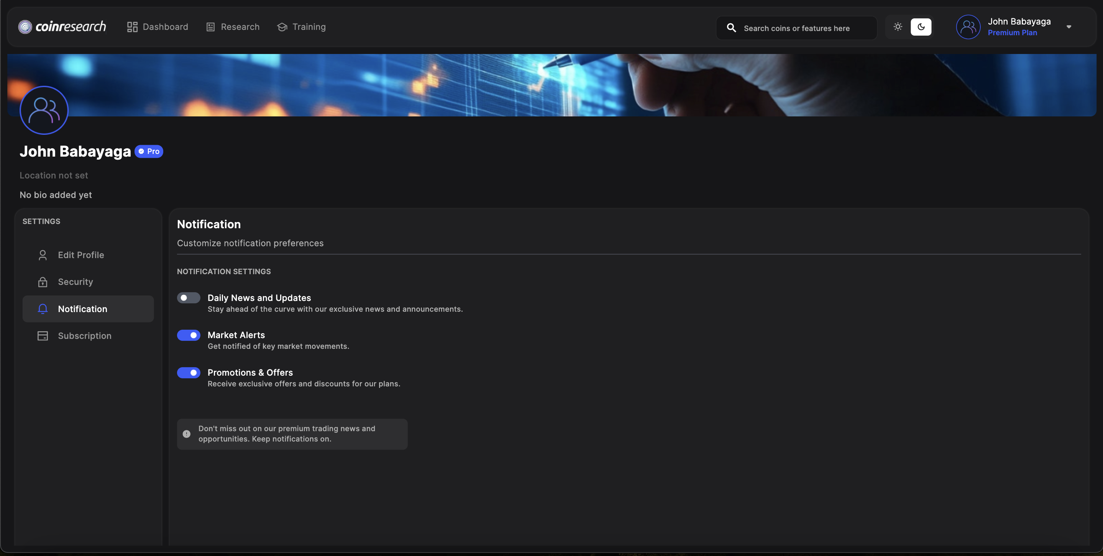Switch to light mode sun icon
This screenshot has width=1103, height=556.
tap(898, 26)
